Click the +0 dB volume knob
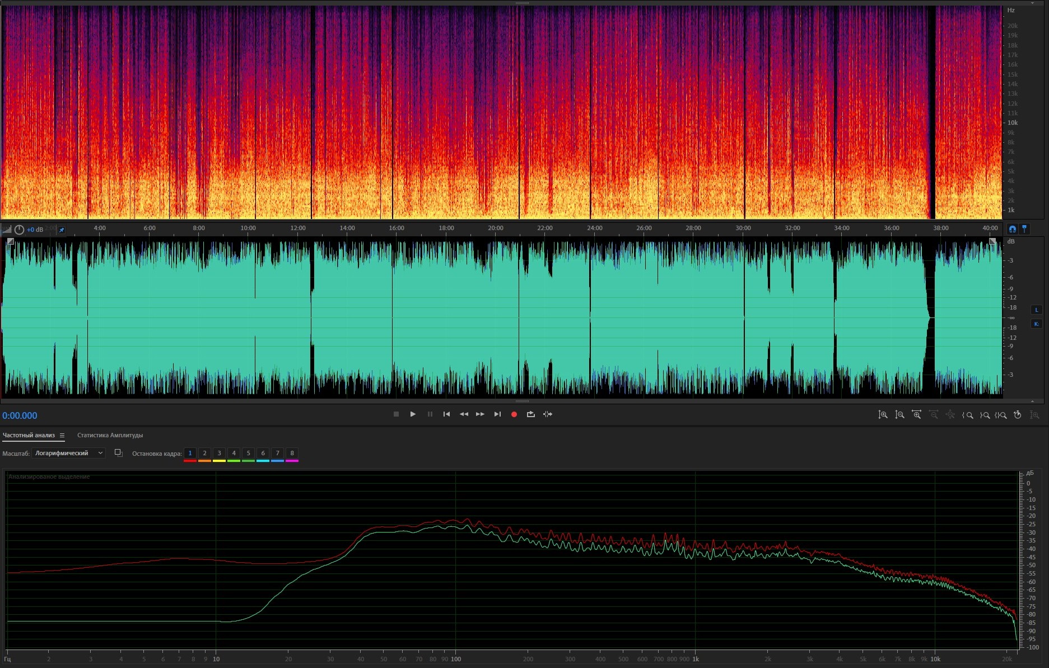Image resolution: width=1049 pixels, height=668 pixels. pyautogui.click(x=20, y=230)
